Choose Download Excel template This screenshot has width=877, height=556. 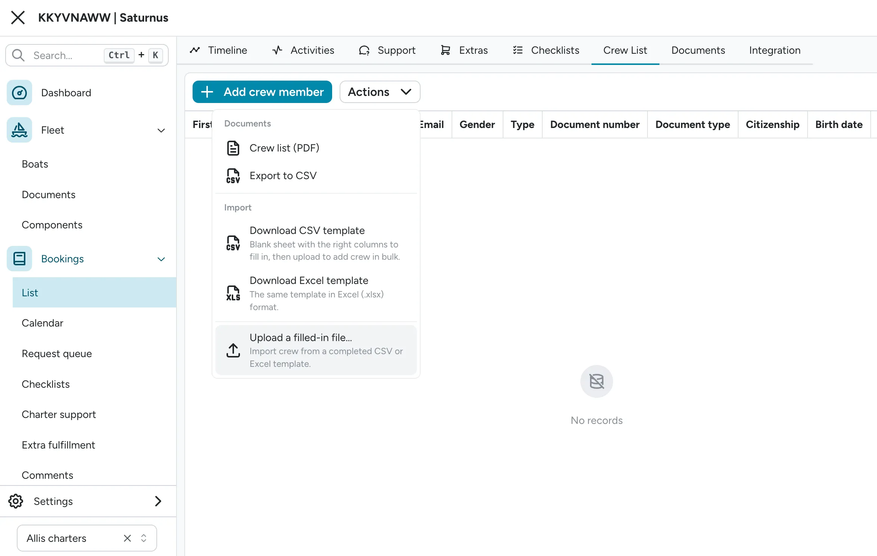coord(316,293)
